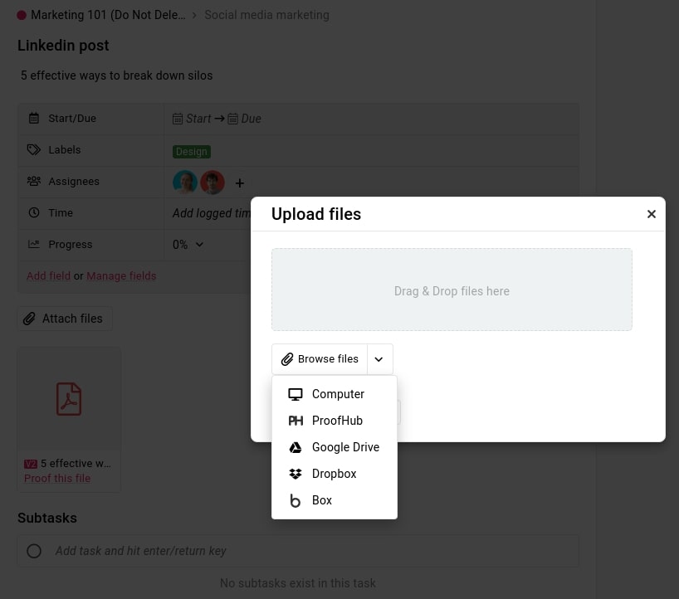Click the Design label tag
The image size is (679, 599).
pos(192,152)
